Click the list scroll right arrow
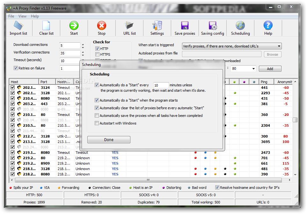The width and height of the screenshot is (307, 214). click(289, 180)
